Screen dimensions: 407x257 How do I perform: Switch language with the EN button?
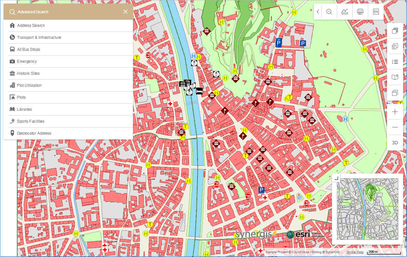(376, 12)
